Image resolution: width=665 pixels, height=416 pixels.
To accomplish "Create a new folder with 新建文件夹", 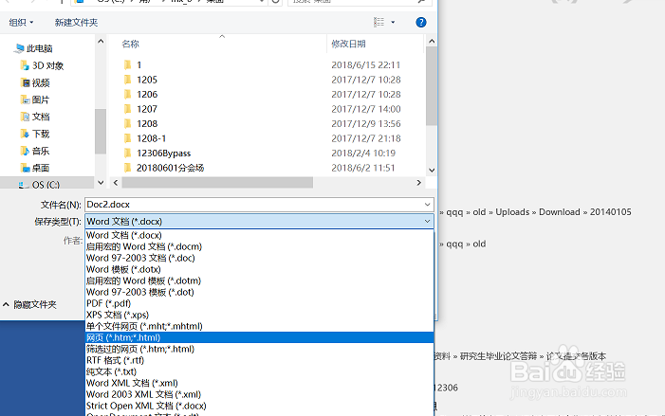I will coord(76,23).
